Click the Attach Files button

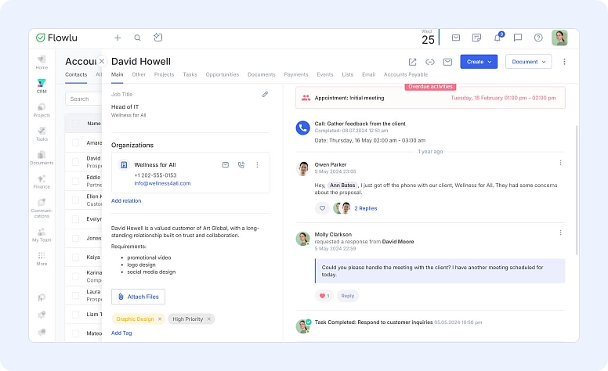click(138, 297)
